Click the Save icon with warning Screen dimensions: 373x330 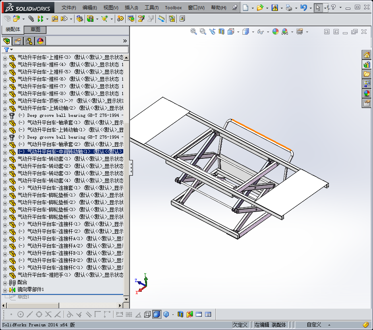click(275, 8)
